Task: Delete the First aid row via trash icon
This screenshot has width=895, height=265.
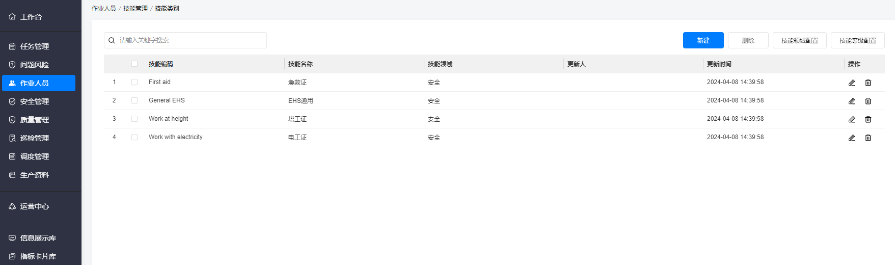Action: point(868,83)
